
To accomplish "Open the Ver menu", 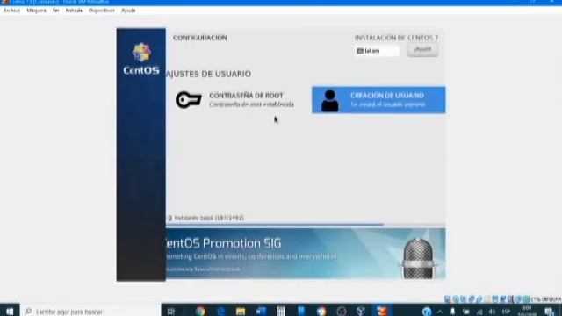I will click(56, 11).
